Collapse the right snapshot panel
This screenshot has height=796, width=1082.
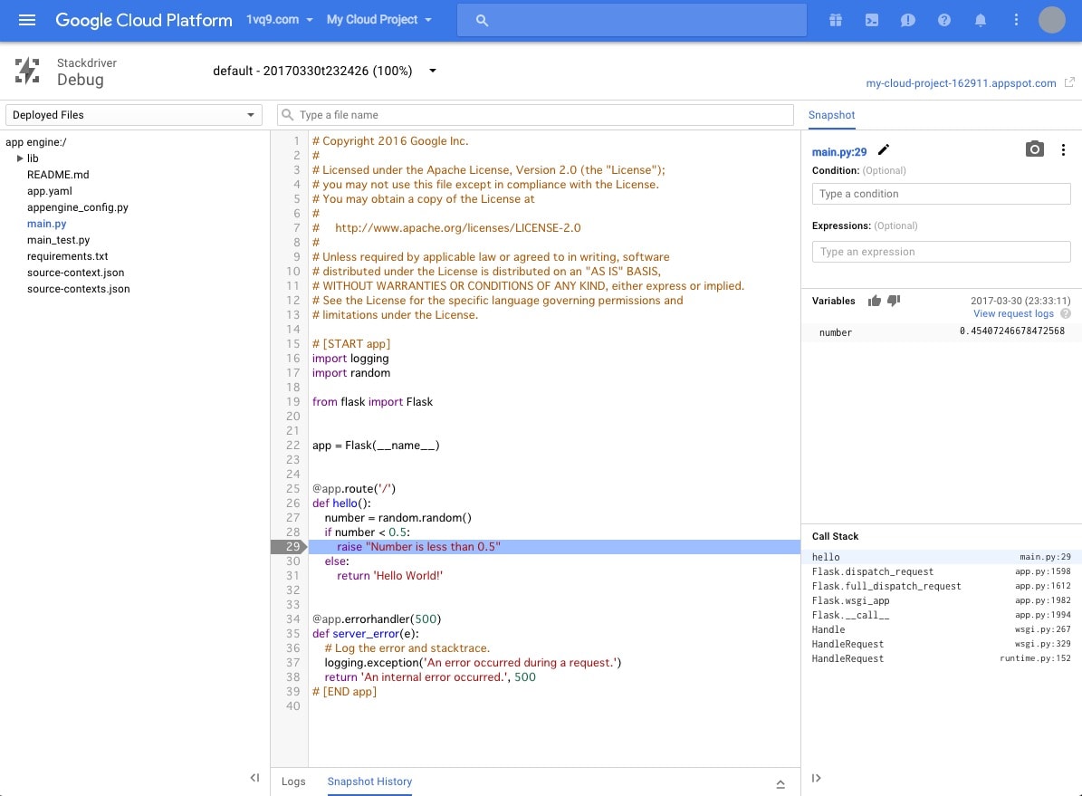click(x=817, y=778)
